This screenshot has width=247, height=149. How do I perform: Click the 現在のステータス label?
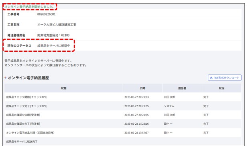(19, 46)
